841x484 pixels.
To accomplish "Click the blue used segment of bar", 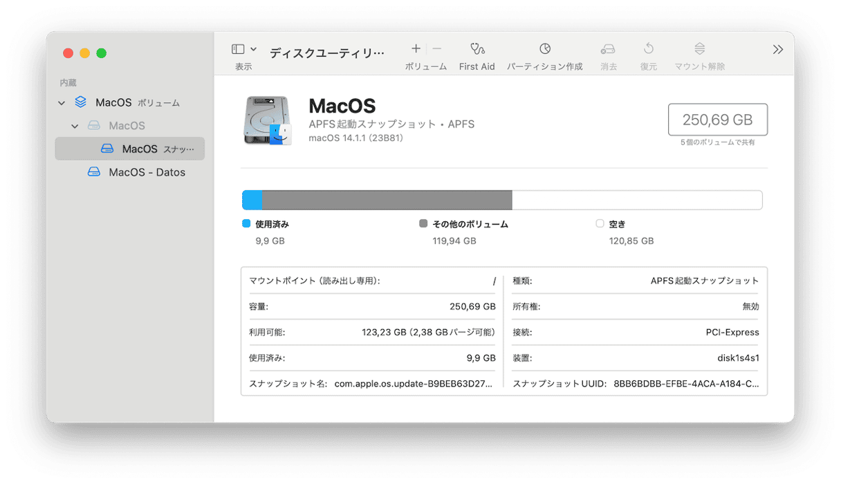I will (252, 200).
